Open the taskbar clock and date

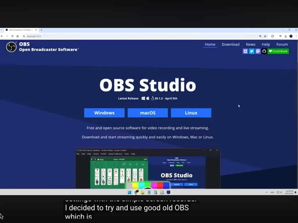coord(289,192)
